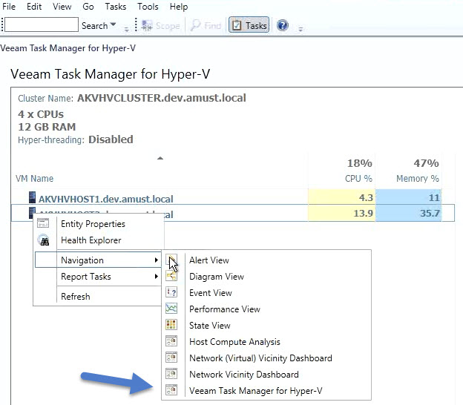Click the Alert View icon

coord(171,260)
